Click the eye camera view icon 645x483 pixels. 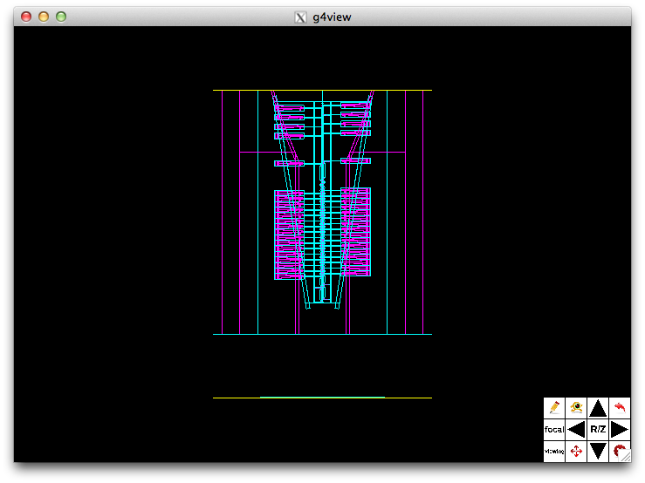click(576, 407)
